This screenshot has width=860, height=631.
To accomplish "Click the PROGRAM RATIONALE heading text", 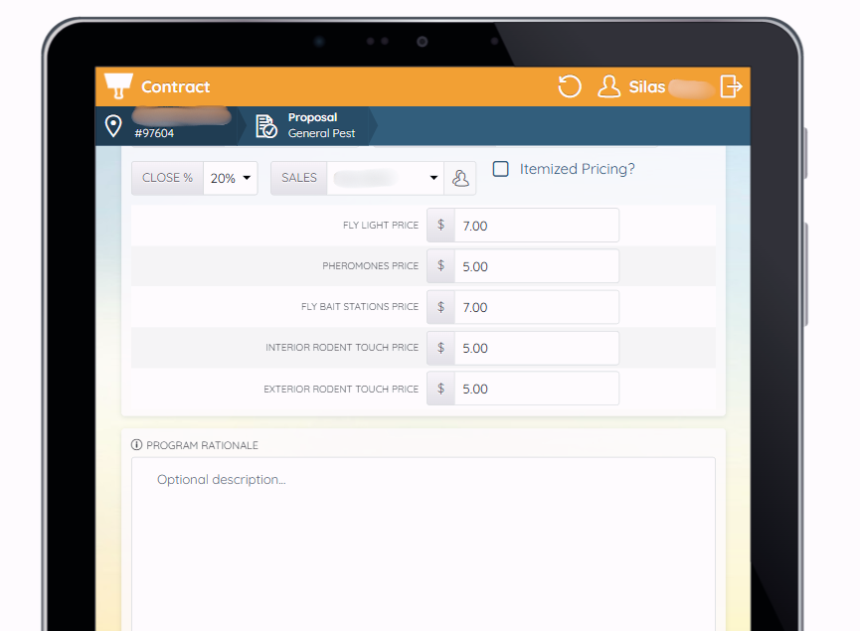I will click(x=202, y=445).
